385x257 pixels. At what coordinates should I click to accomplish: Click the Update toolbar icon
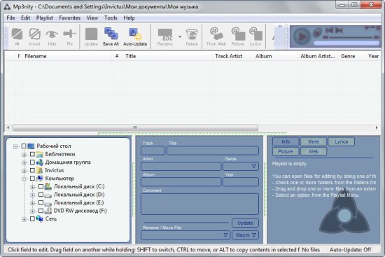(x=91, y=36)
